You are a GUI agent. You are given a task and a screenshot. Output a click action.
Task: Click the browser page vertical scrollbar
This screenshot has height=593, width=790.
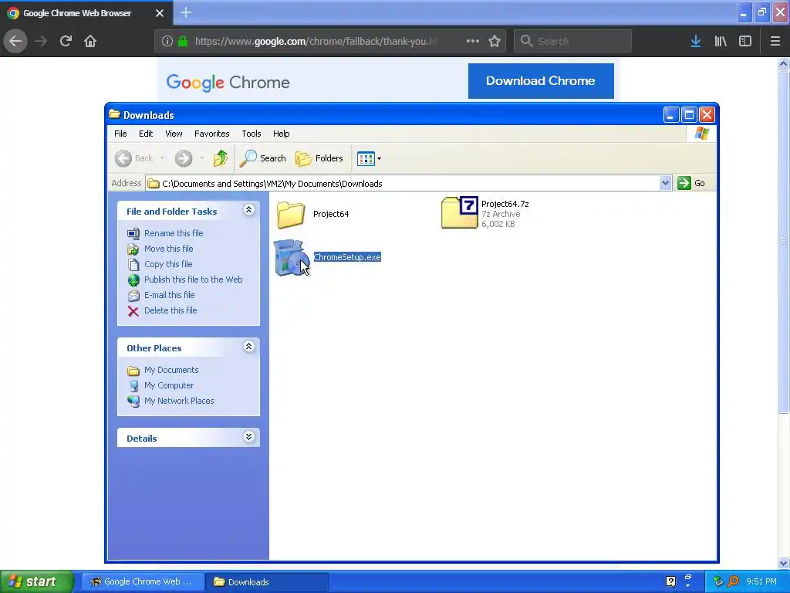coord(783,242)
